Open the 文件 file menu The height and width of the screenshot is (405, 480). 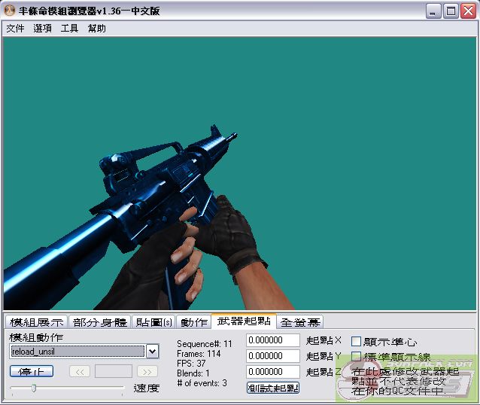[15, 29]
